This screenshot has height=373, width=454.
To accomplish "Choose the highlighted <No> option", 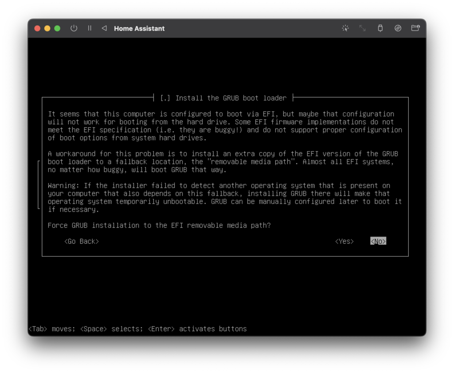I will 378,241.
